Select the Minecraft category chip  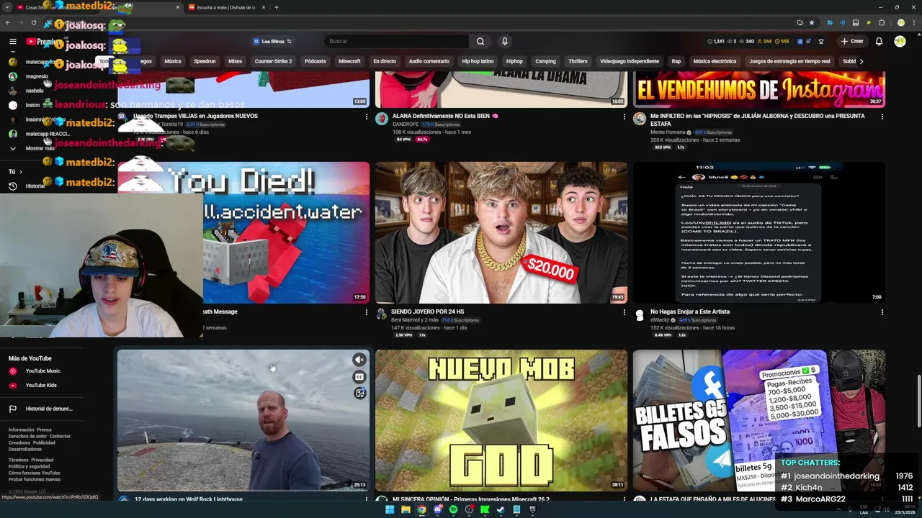tap(349, 61)
